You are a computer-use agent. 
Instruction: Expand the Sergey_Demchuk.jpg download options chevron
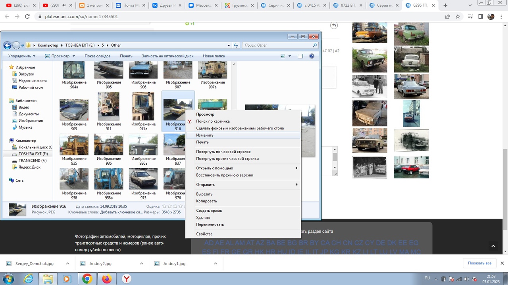pos(67,263)
